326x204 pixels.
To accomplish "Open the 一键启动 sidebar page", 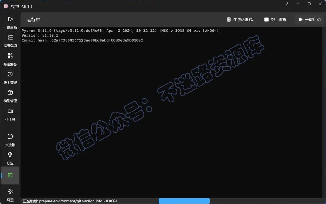I will tap(10, 23).
